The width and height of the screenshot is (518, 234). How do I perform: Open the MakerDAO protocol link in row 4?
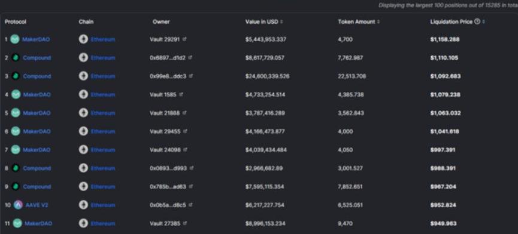pos(37,94)
